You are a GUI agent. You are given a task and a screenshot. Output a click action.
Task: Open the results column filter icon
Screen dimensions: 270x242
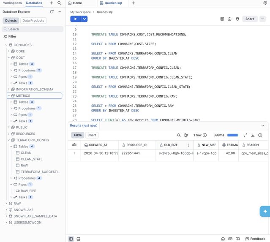pos(186,135)
